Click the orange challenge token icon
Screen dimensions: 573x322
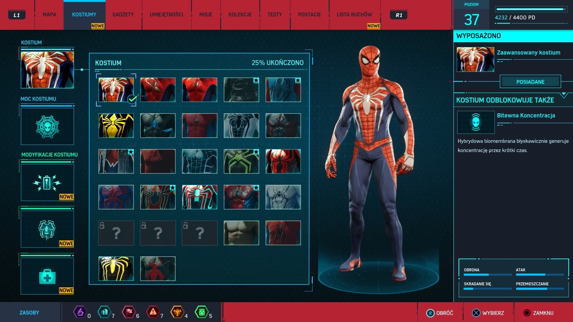pos(177,312)
